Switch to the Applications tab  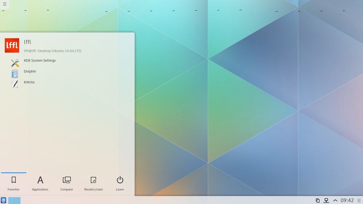click(40, 183)
